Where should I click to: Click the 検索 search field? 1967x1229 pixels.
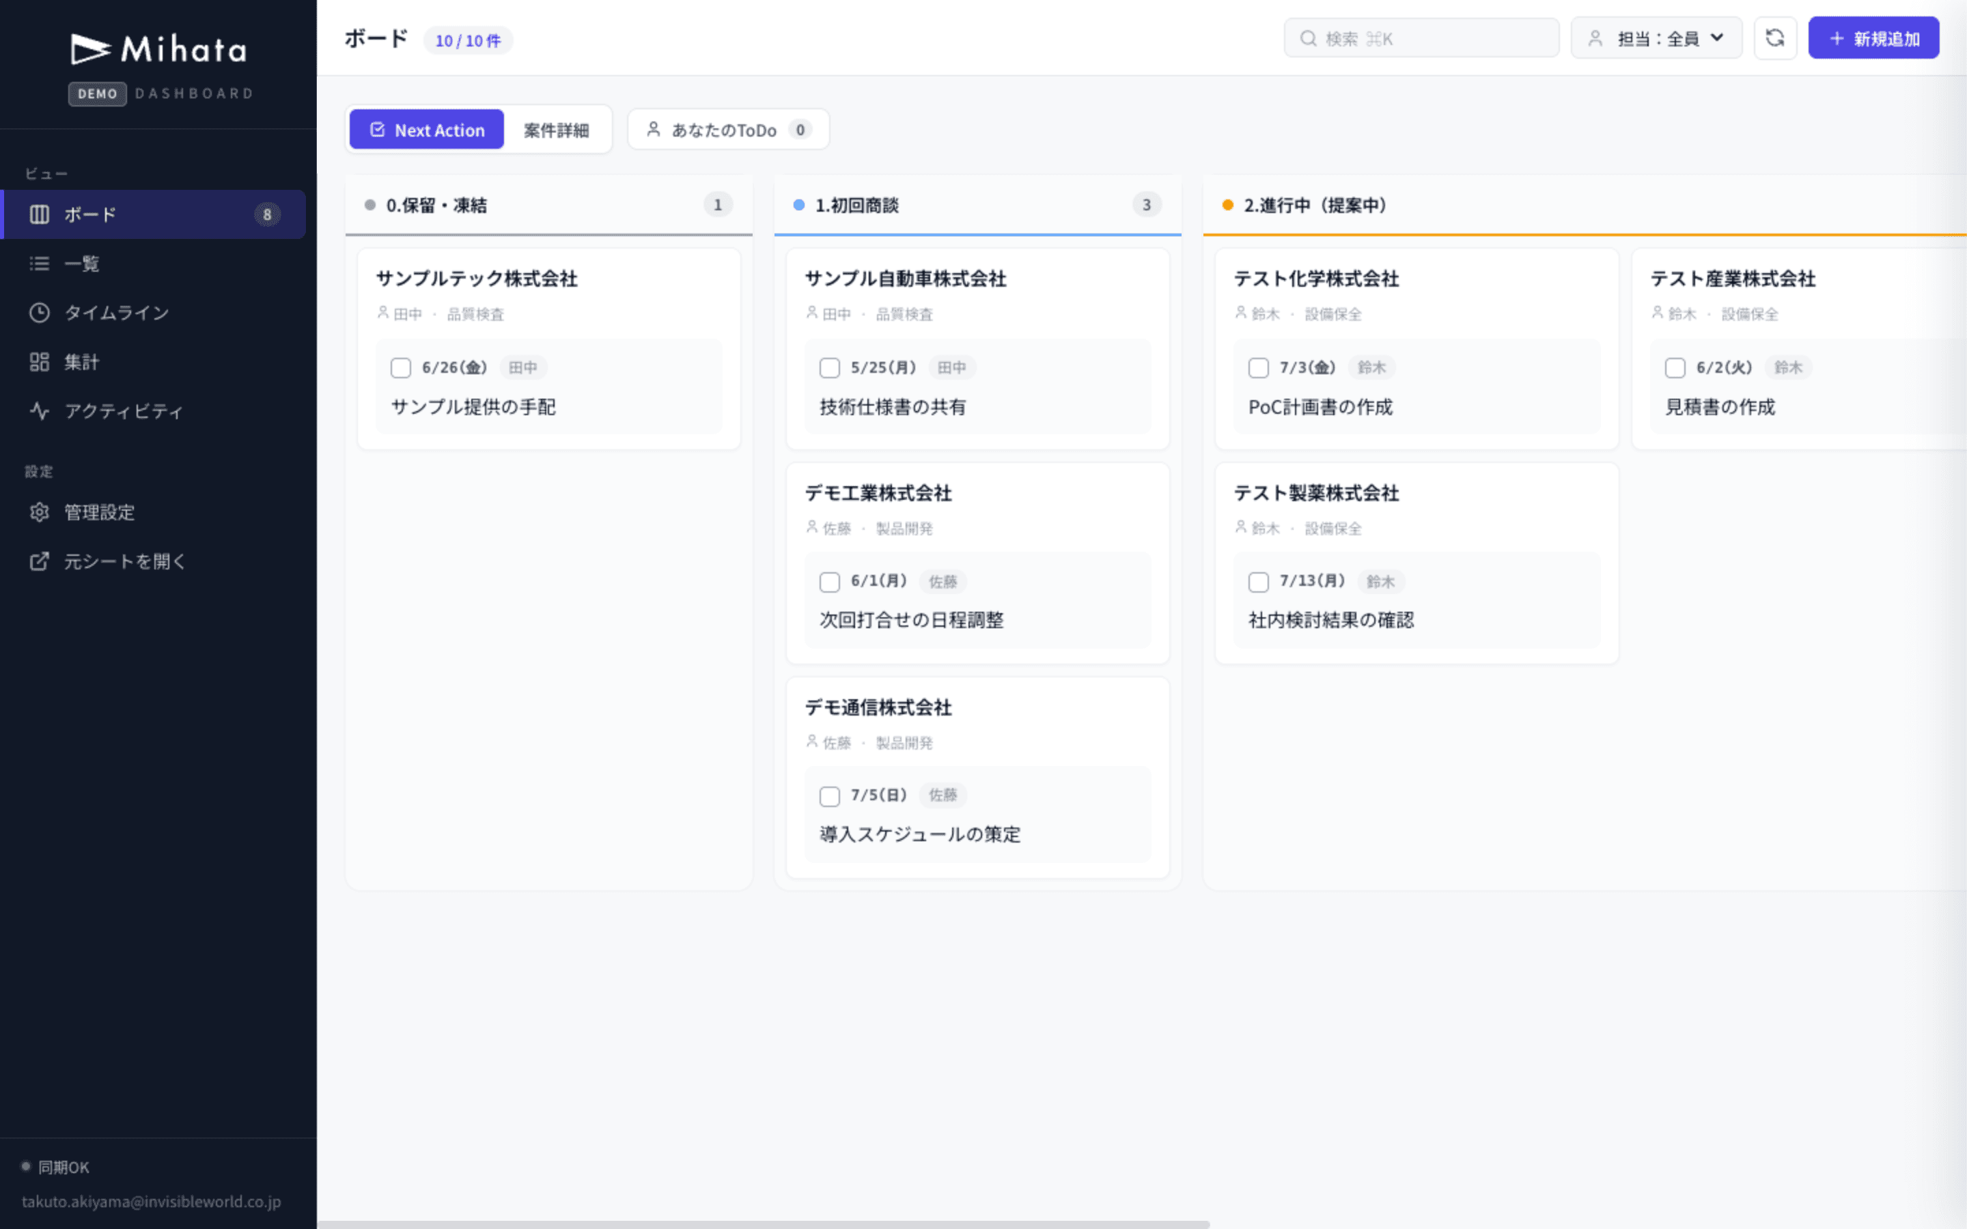coord(1421,38)
